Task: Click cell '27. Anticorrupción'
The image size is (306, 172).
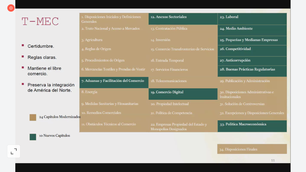Action: pyautogui.click(x=252, y=61)
